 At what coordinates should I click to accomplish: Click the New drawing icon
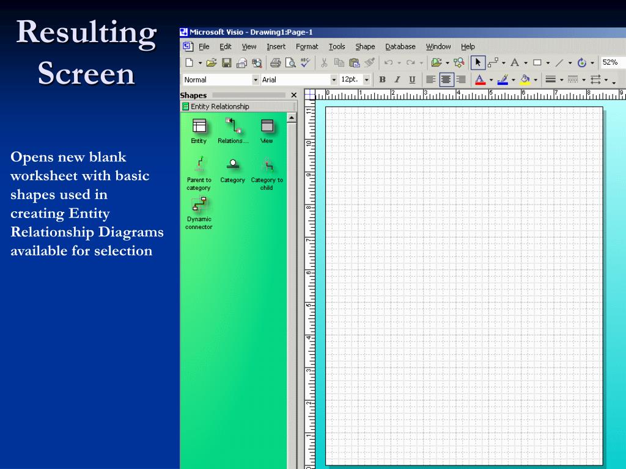coord(190,63)
